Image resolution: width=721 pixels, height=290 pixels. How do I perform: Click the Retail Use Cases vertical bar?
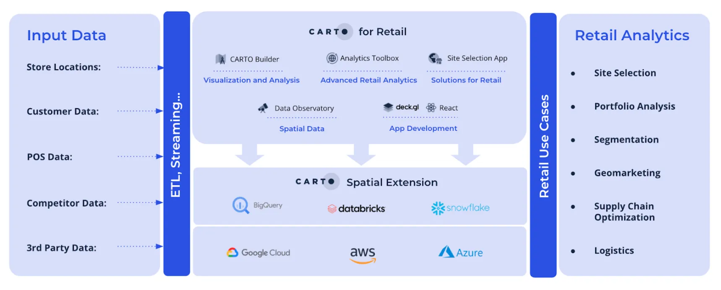(x=543, y=145)
